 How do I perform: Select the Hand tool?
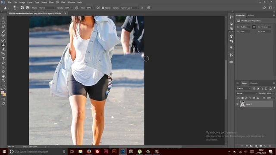coord(3,76)
